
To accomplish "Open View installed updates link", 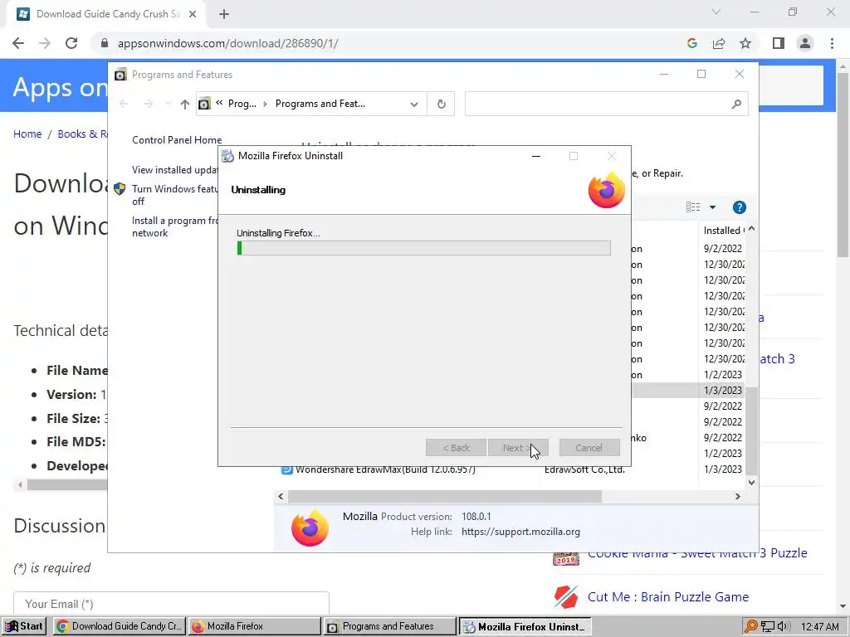I will click(174, 169).
